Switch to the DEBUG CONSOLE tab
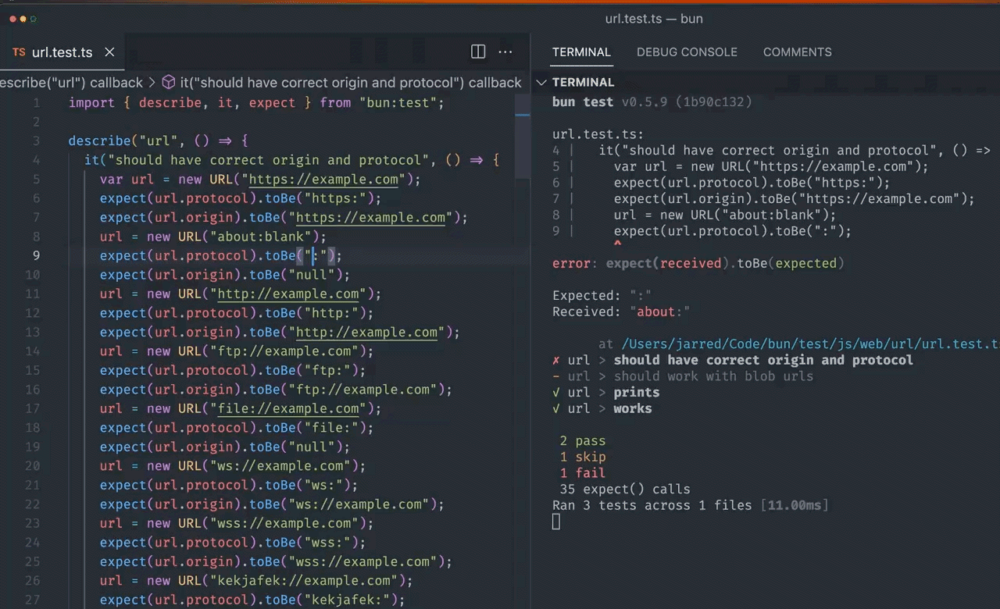 [687, 52]
